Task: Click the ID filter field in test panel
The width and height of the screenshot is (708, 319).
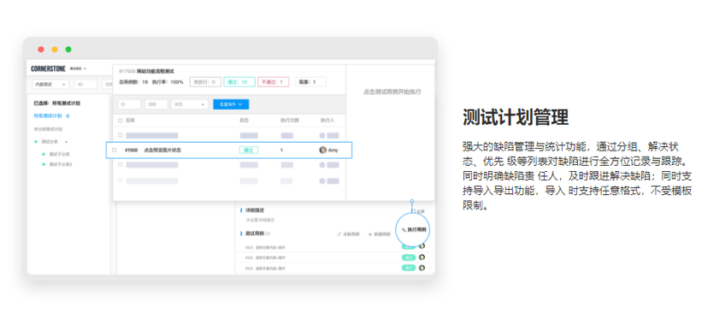Action: click(x=129, y=104)
